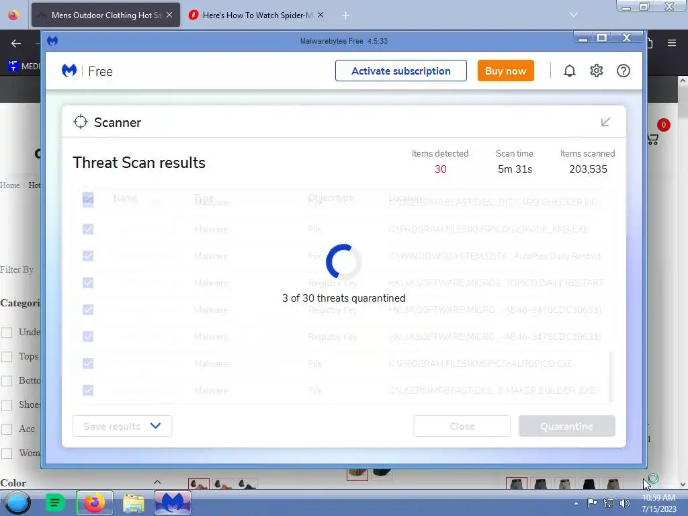This screenshot has width=688, height=516.
Task: Show hidden tray icons arrow
Action: tap(576, 503)
